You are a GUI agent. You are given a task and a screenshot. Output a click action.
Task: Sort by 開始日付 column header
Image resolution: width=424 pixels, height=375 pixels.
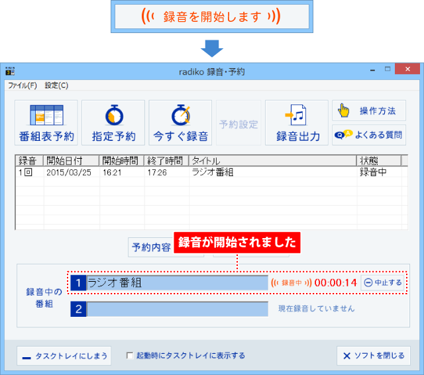pyautogui.click(x=71, y=161)
